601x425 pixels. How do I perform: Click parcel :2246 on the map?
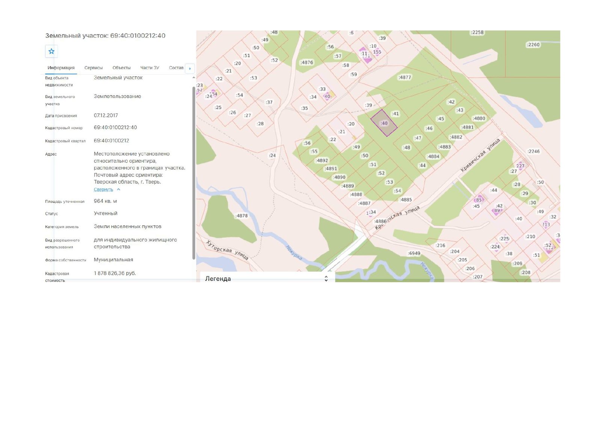click(533, 151)
